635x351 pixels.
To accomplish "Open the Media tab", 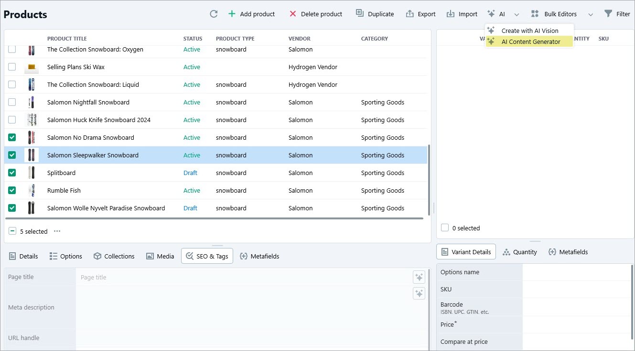I will (160, 256).
